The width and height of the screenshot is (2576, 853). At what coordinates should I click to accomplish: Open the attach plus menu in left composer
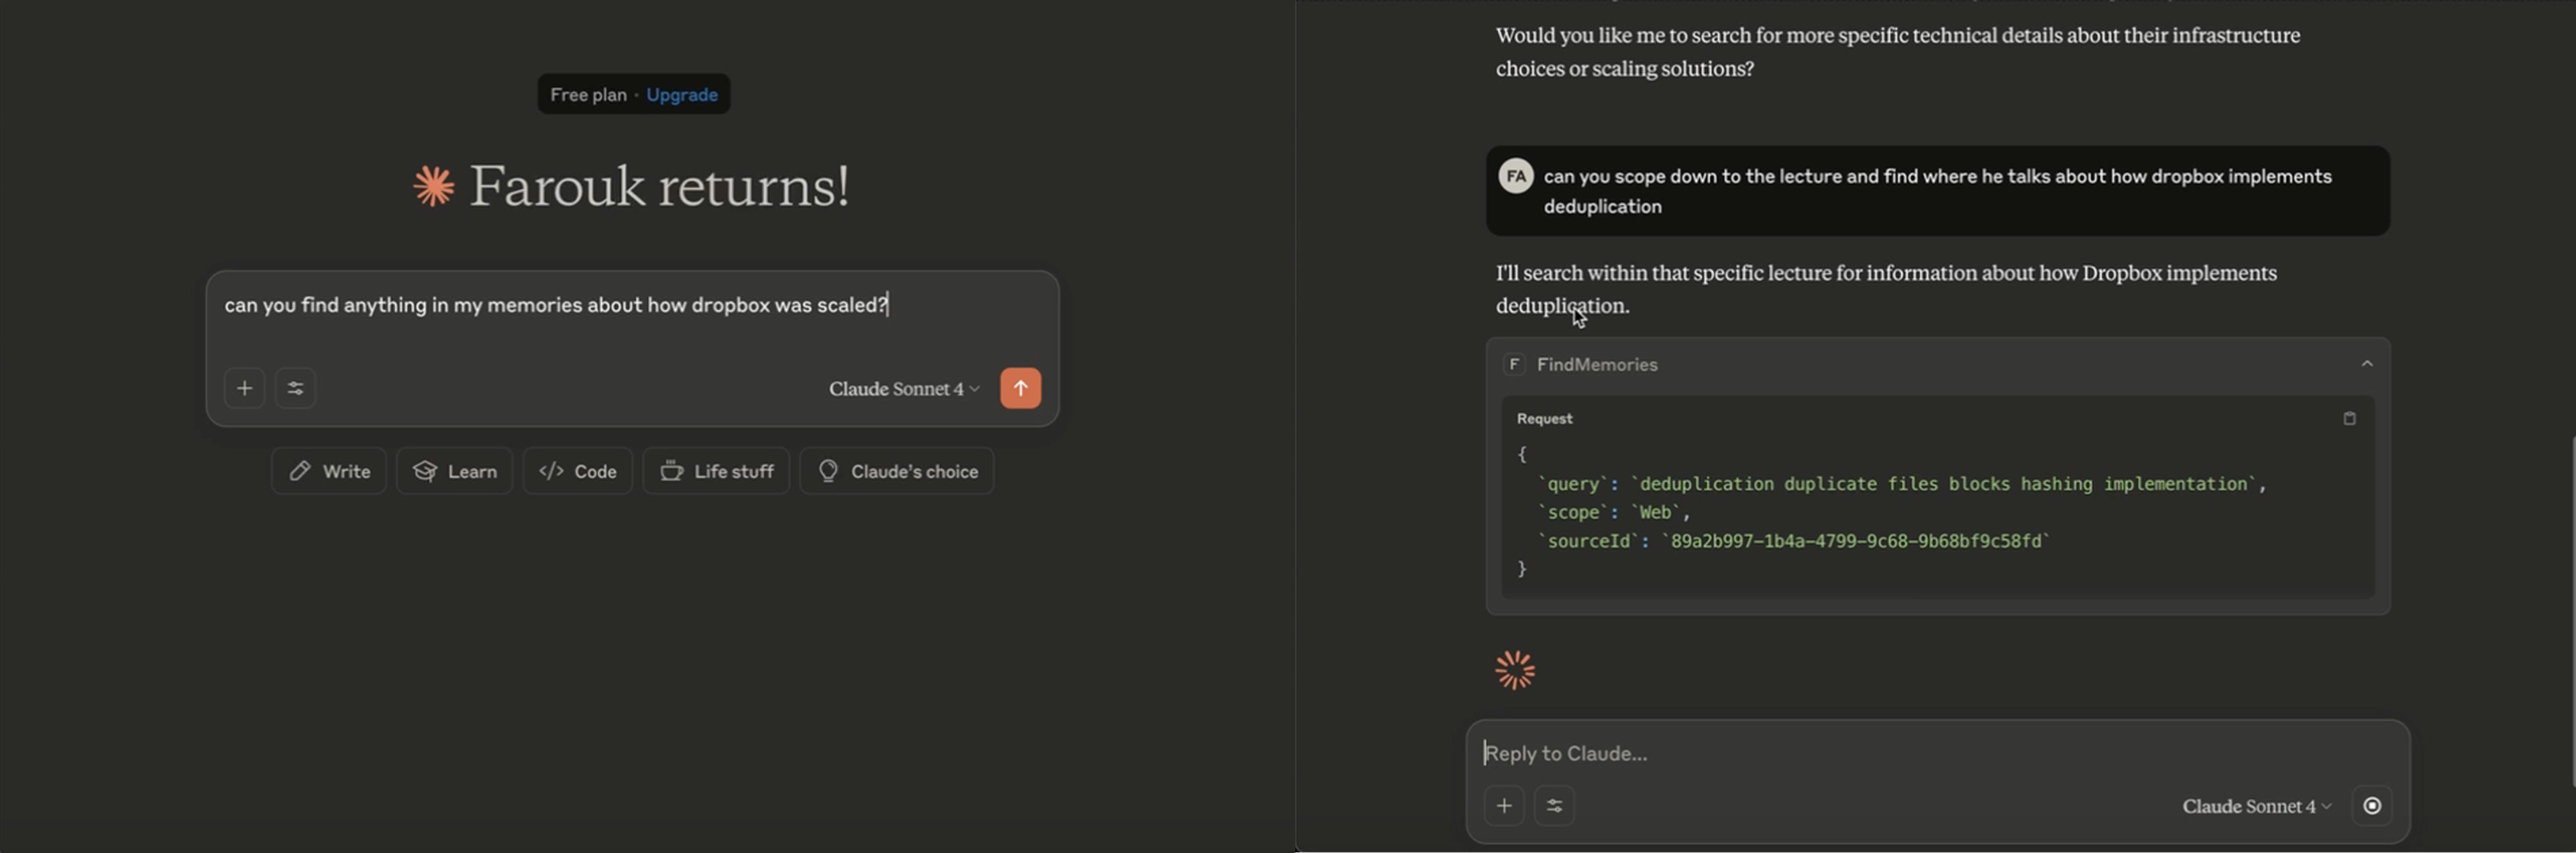[x=244, y=388]
